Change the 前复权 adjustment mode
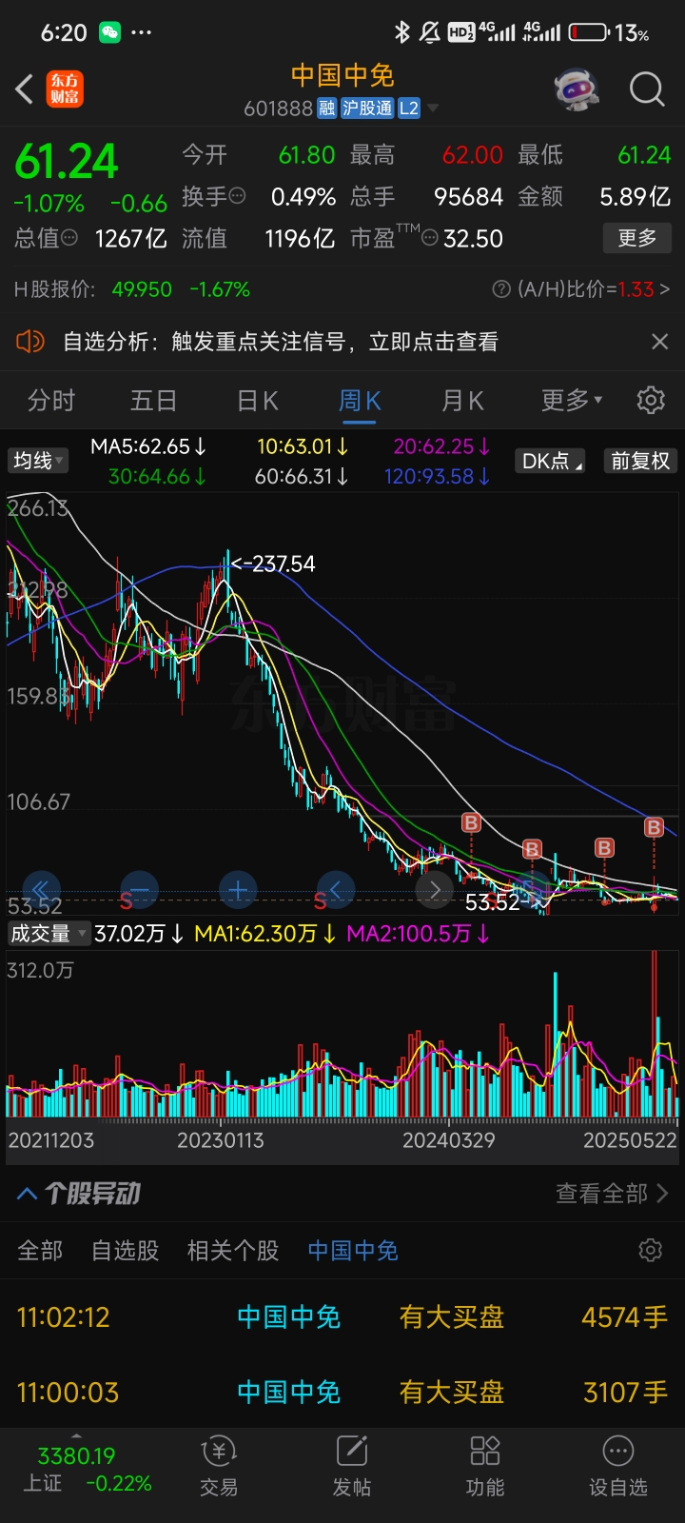Image resolution: width=685 pixels, height=1523 pixels. 640,462
